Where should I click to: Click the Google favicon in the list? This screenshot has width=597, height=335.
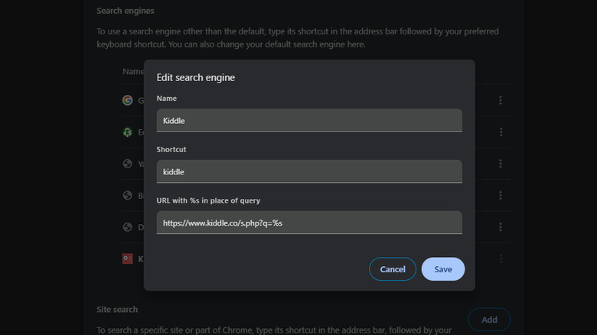coord(128,100)
